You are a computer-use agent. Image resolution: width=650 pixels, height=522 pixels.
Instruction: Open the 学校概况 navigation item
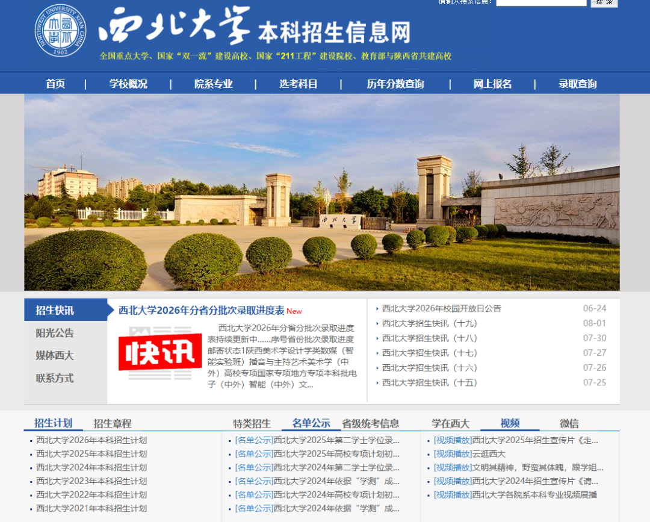pos(128,84)
